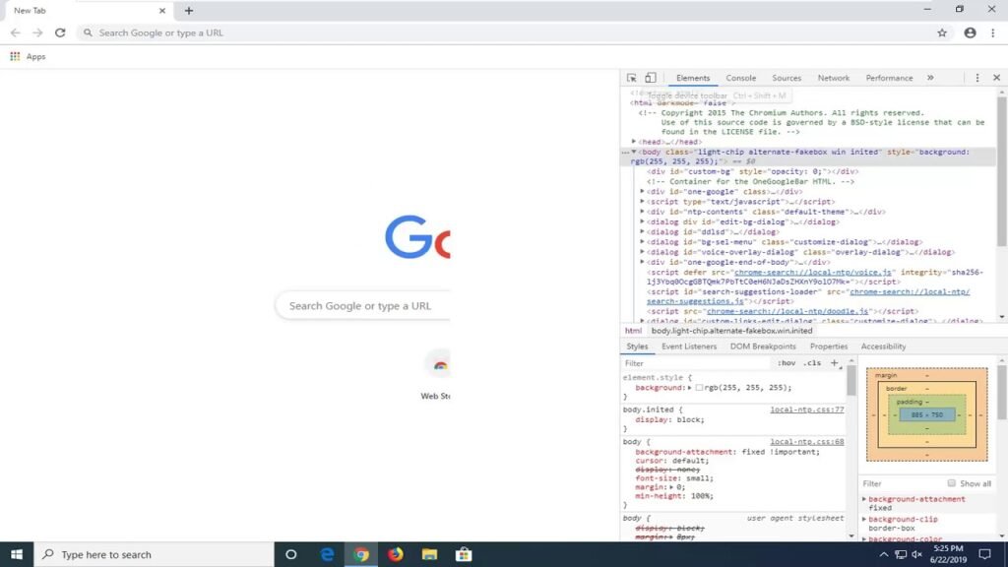Open the Event Listeners pane tab
The image size is (1008, 567).
[688, 346]
